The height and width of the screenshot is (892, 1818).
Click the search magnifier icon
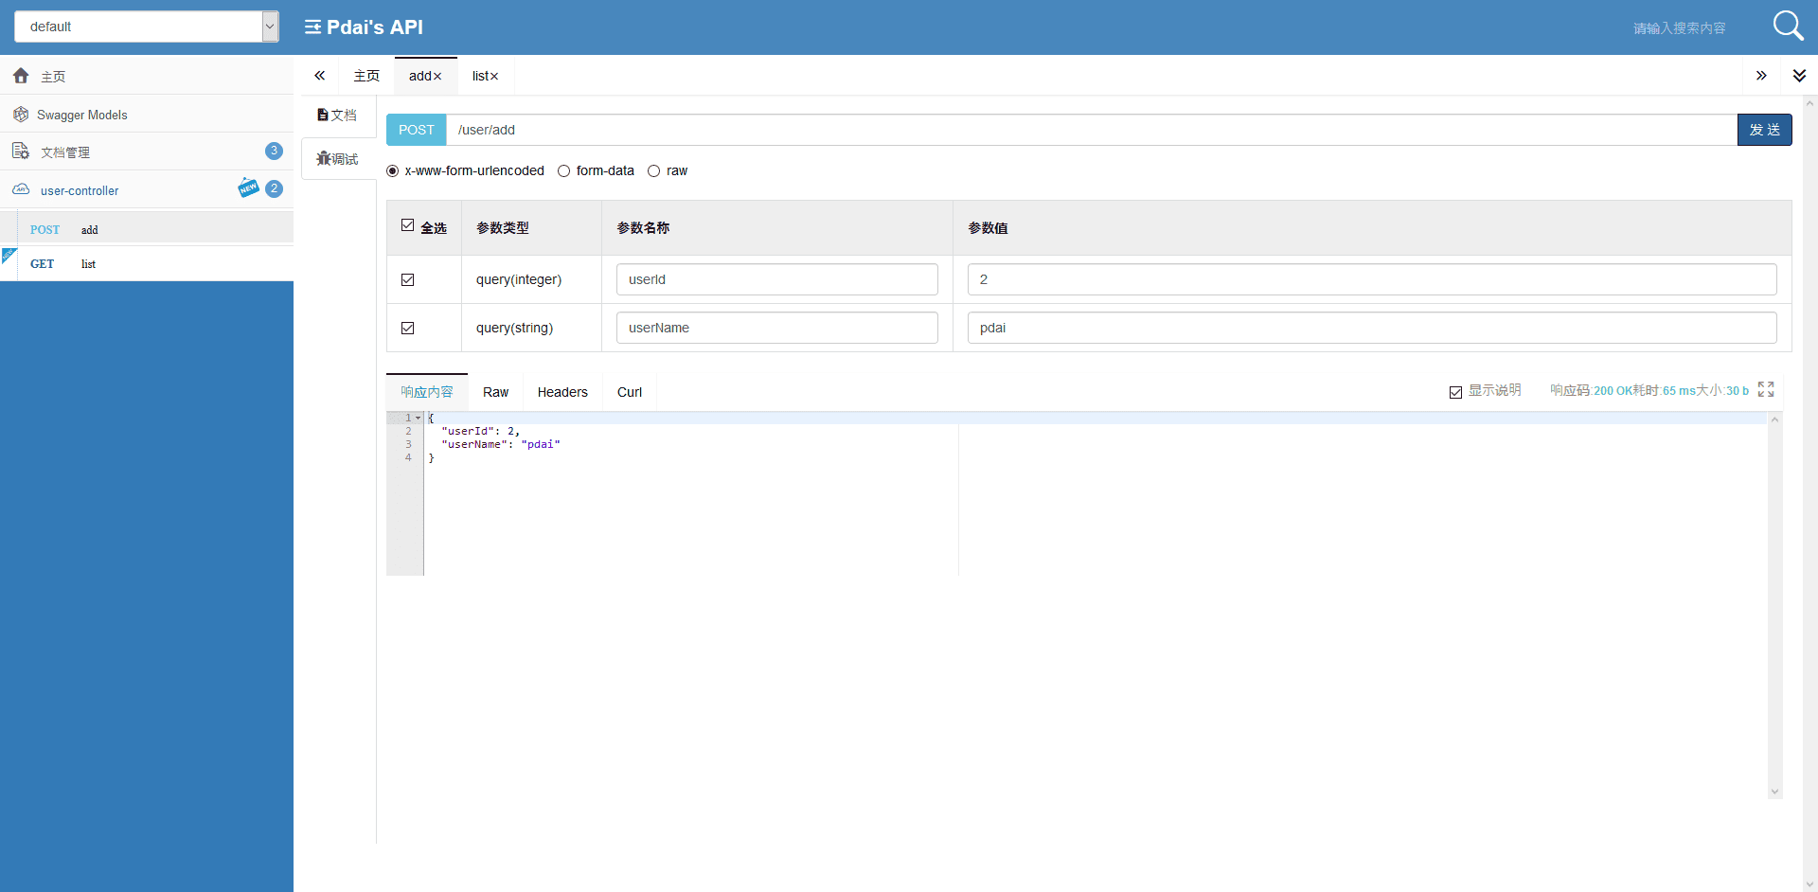pos(1788,26)
